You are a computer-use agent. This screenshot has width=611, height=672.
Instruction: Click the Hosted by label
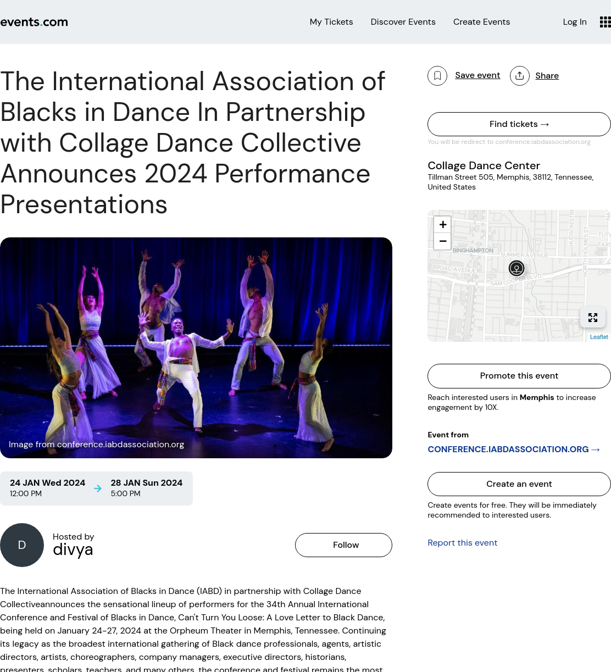click(73, 536)
